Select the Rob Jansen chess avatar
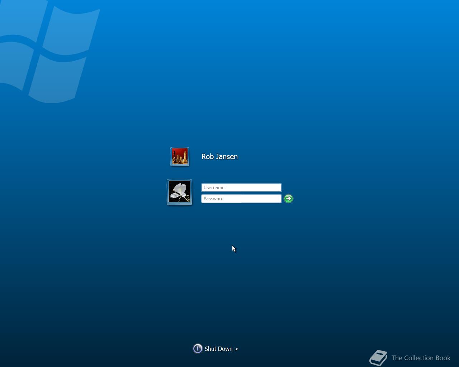The image size is (459, 367). click(x=180, y=157)
